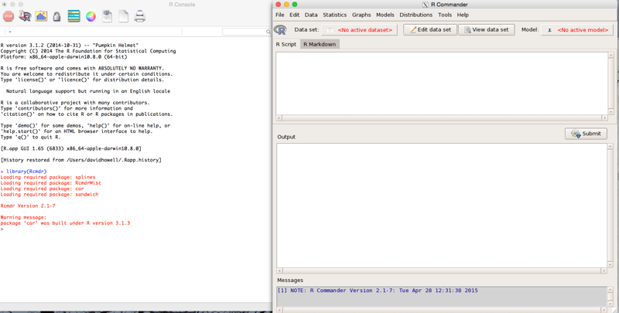Click the Output pane vertical scroll up arrow
The width and height of the screenshot is (619, 313).
611,146
